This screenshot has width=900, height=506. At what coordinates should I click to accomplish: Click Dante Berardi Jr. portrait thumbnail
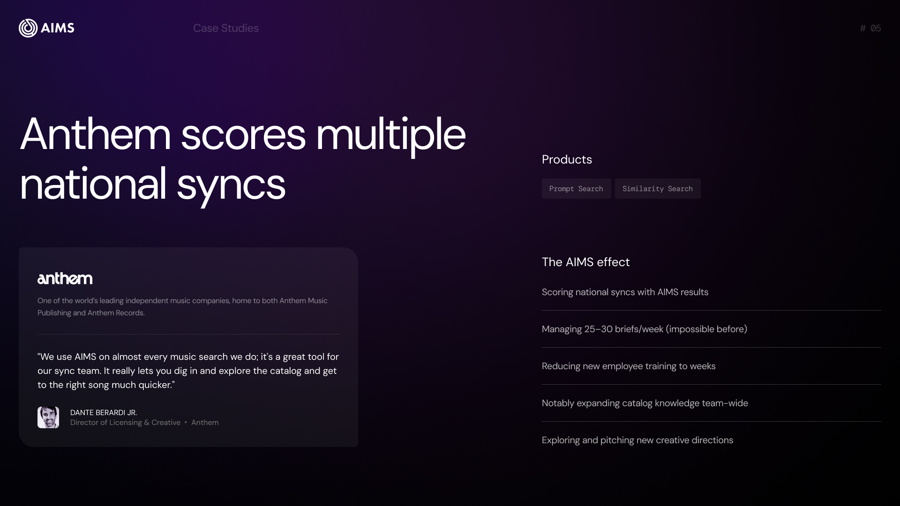coord(48,417)
